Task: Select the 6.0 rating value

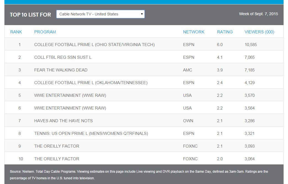Action: (x=220, y=45)
